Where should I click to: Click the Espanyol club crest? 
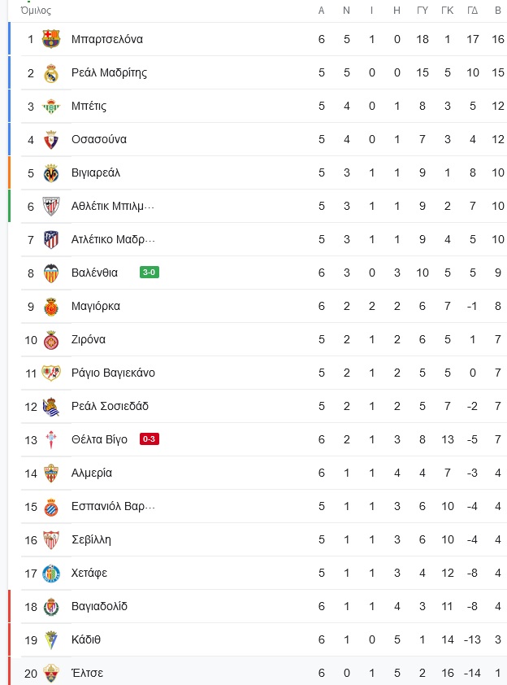click(51, 507)
